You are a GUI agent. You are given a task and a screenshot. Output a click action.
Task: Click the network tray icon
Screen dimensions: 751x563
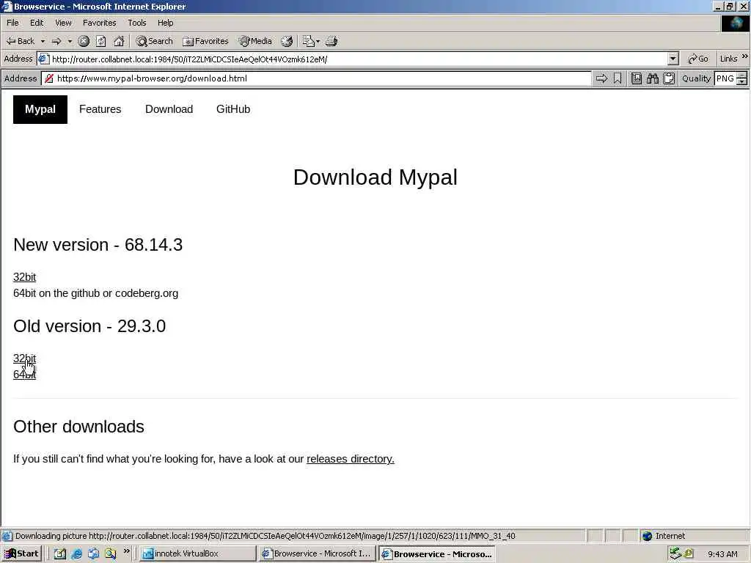click(x=675, y=554)
